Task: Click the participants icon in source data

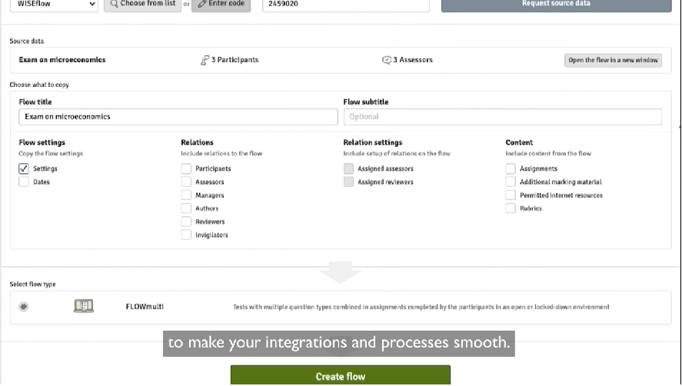Action: [x=205, y=60]
